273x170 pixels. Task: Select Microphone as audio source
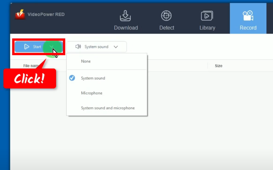tap(92, 93)
